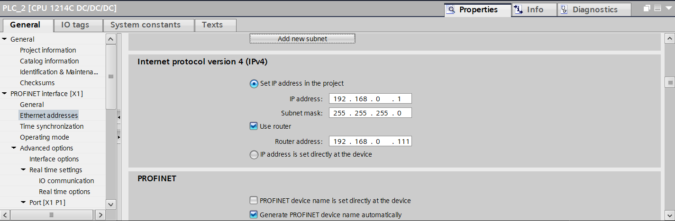This screenshot has height=221, width=675.
Task: Open the Properties inspector tab
Action: [x=478, y=9]
